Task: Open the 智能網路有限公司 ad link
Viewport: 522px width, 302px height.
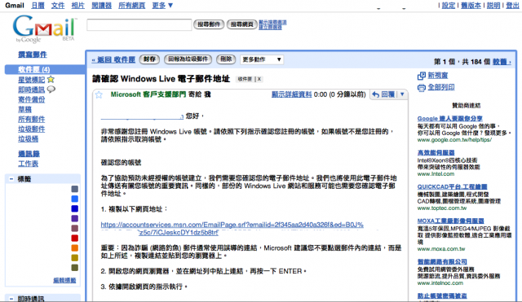Action: (442, 262)
